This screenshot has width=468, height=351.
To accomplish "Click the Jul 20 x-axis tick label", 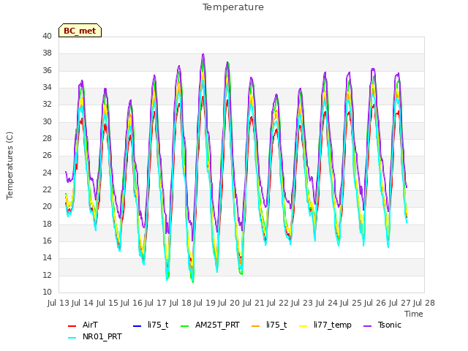I will pyautogui.click(x=229, y=303).
